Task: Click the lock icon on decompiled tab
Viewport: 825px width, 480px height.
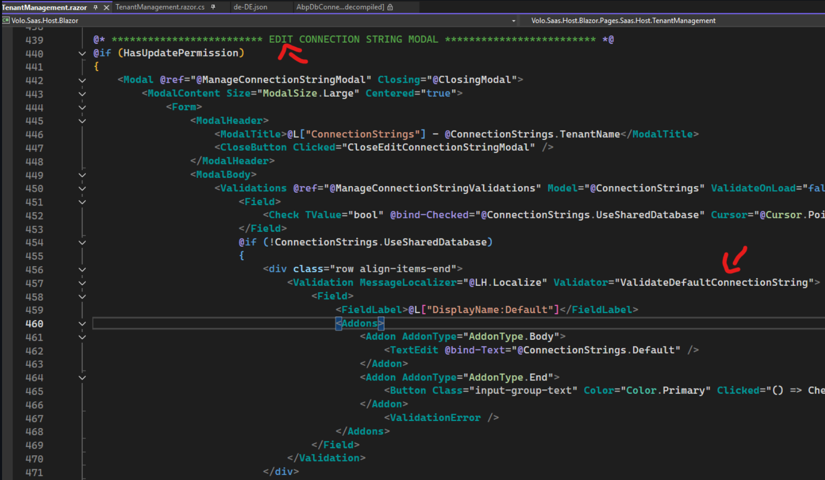Action: pos(390,7)
